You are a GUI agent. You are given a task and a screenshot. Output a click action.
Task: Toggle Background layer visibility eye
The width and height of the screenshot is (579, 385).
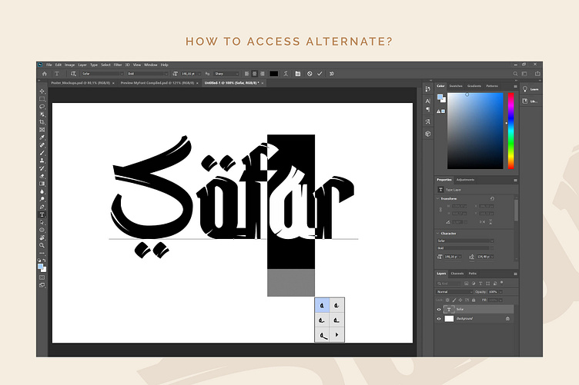(x=440, y=318)
